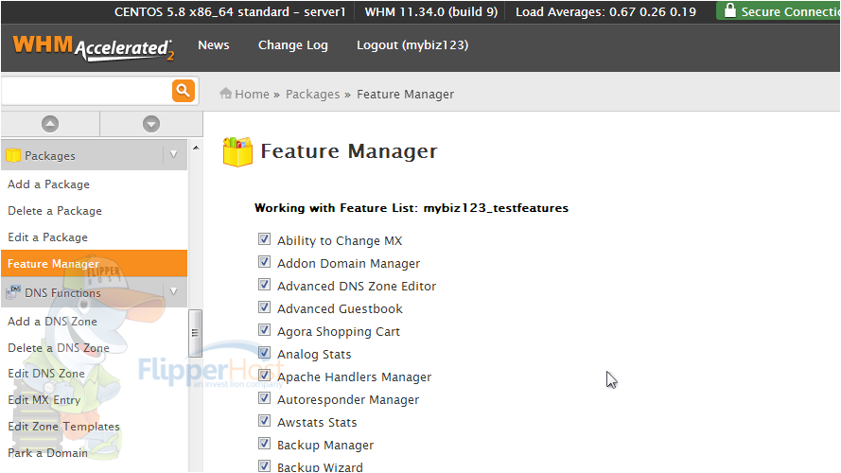841x473 pixels.
Task: Collapse the DNS Functions section arrow
Action: coord(173,291)
